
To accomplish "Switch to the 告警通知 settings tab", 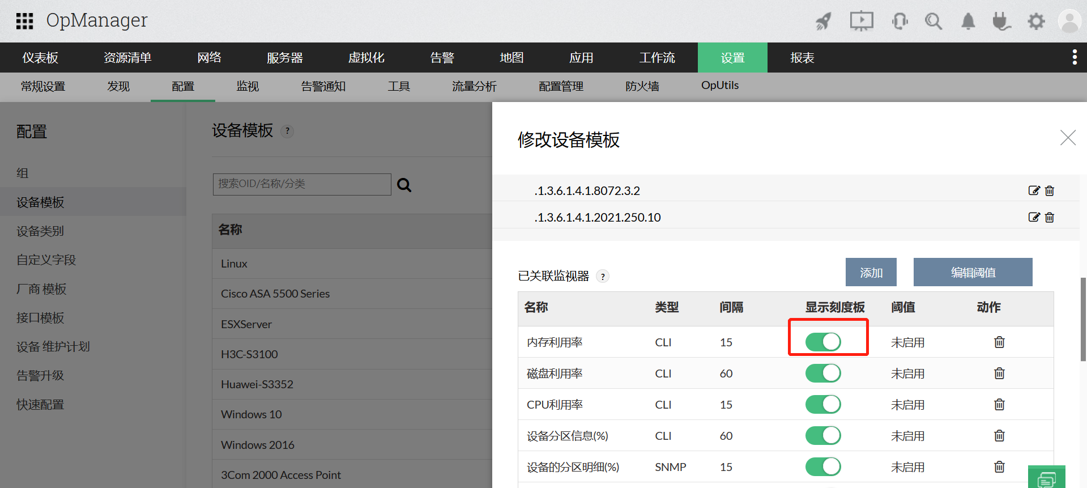I will (x=323, y=86).
